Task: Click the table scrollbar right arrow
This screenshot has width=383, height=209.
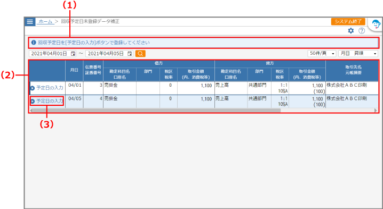Action: click(x=376, y=110)
